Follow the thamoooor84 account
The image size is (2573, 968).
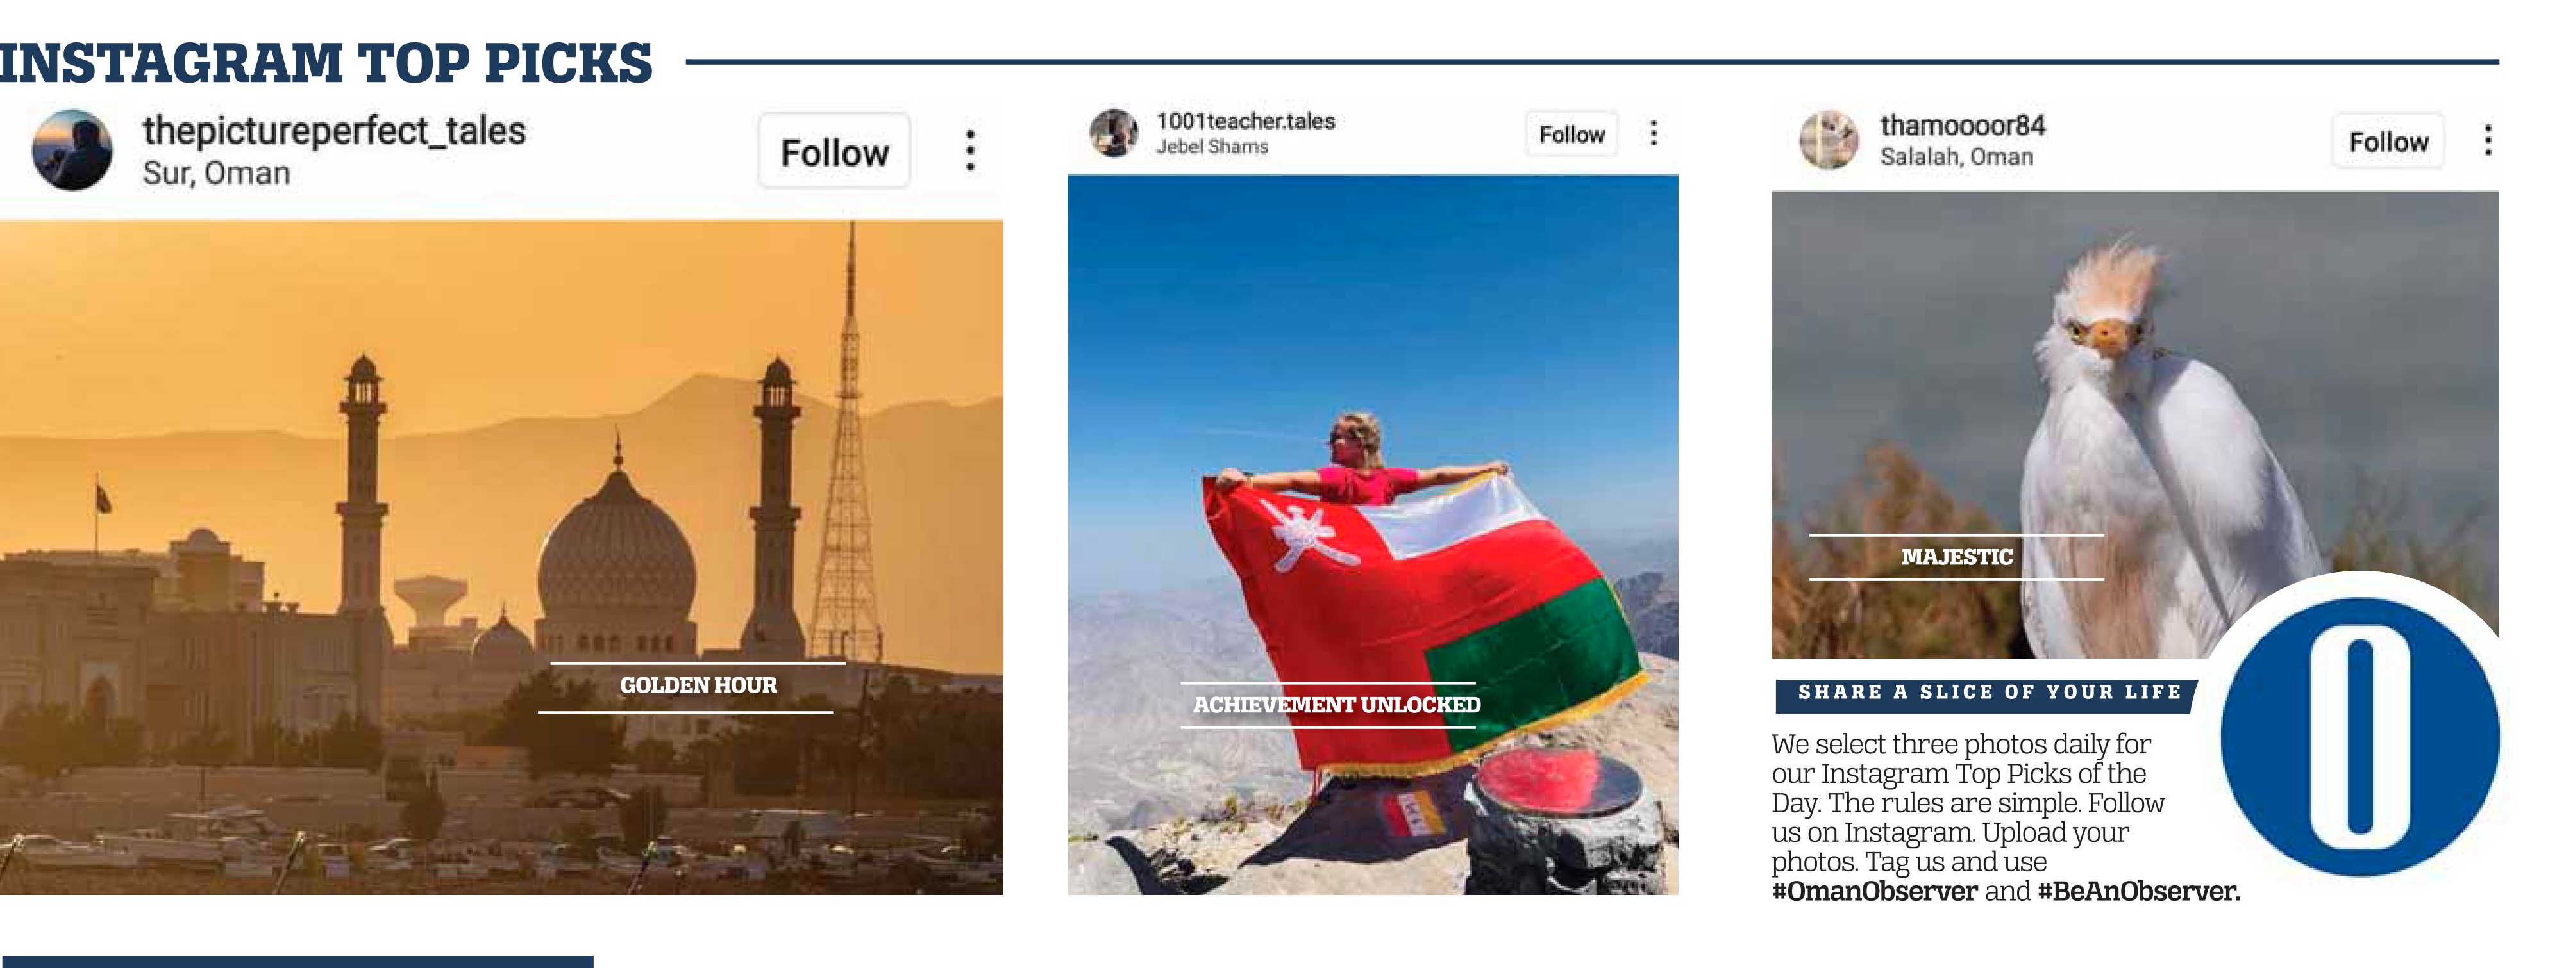[x=2387, y=141]
